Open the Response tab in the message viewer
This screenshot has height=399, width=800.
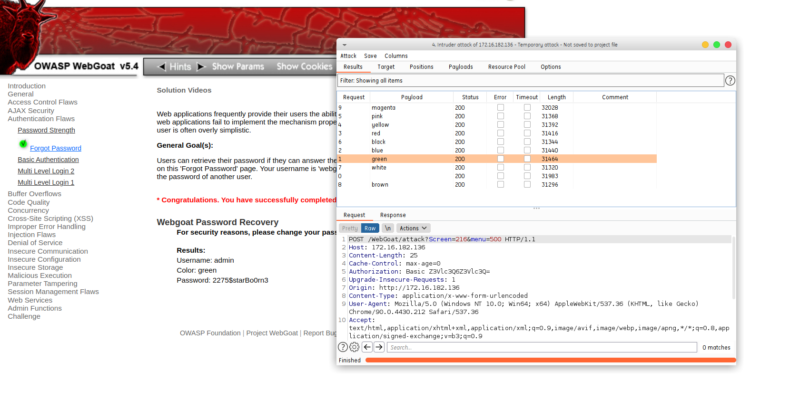point(393,215)
